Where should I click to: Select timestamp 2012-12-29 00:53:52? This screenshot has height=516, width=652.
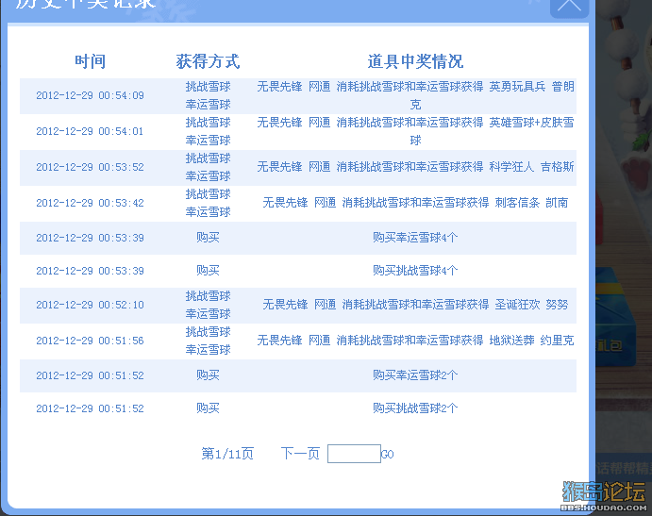click(x=90, y=167)
